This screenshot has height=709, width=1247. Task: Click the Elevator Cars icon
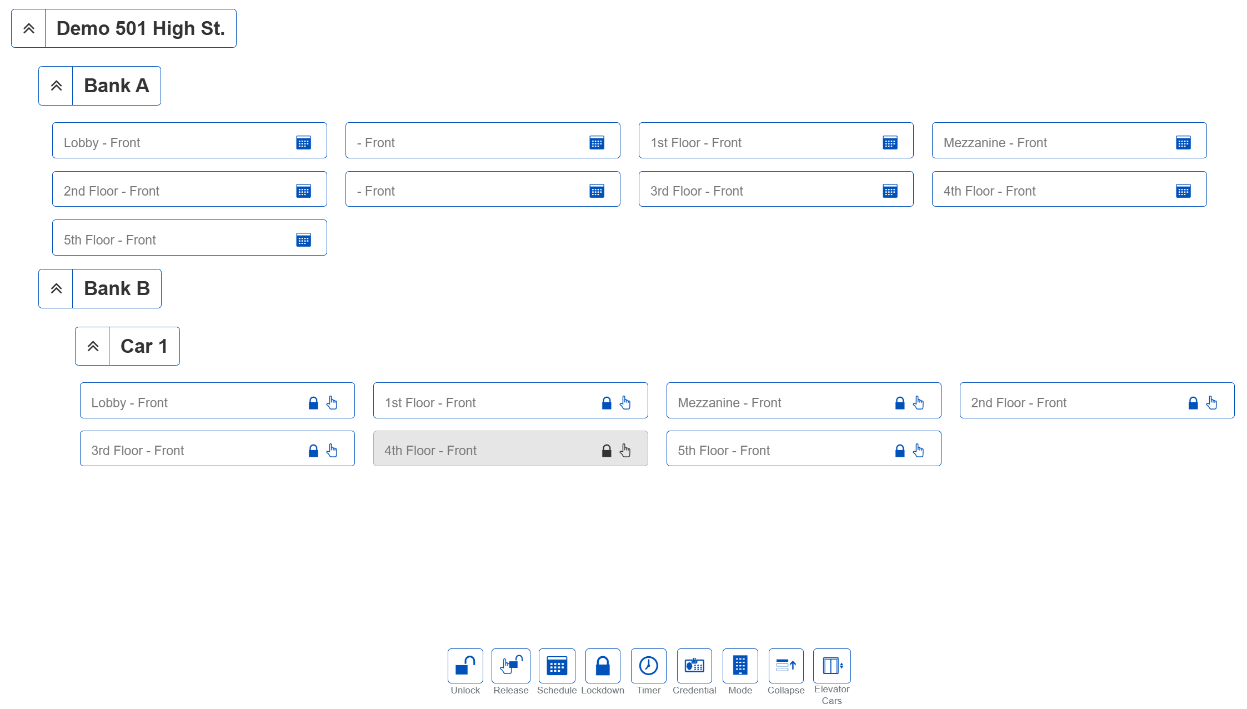coord(832,665)
